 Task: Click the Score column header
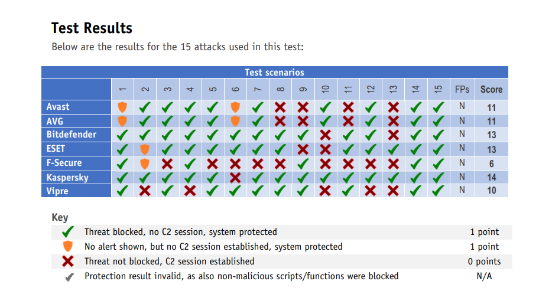[492, 90]
